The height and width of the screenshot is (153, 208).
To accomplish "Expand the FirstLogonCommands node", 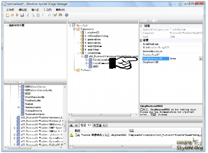I will pos(87,60).
